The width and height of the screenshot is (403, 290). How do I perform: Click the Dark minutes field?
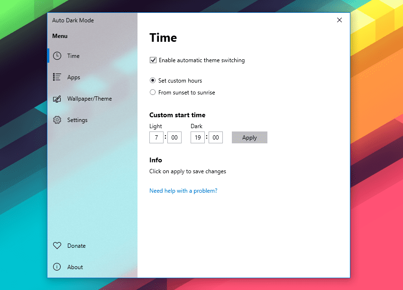pos(216,138)
